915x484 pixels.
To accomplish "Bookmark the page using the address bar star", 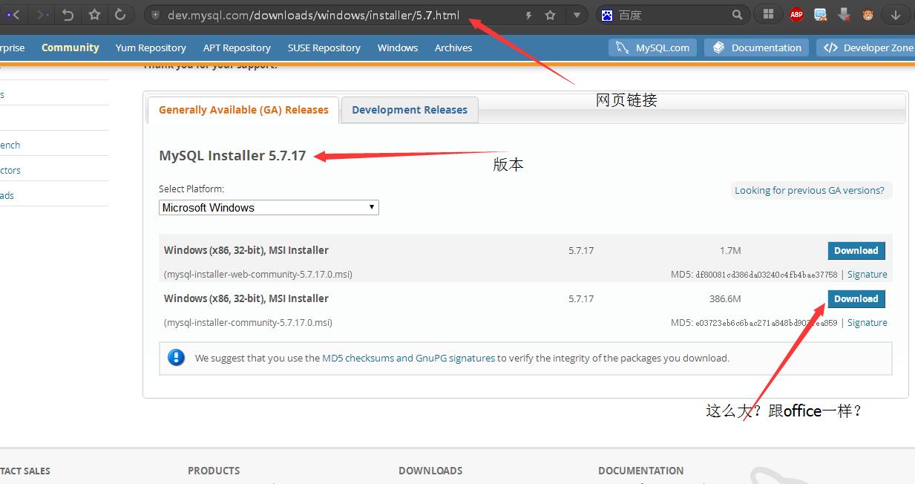I will pyautogui.click(x=550, y=15).
